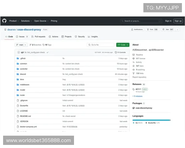Screen dimensions: 185x148
Task: Open the Open Source dropdown
Action: pos(41,21)
